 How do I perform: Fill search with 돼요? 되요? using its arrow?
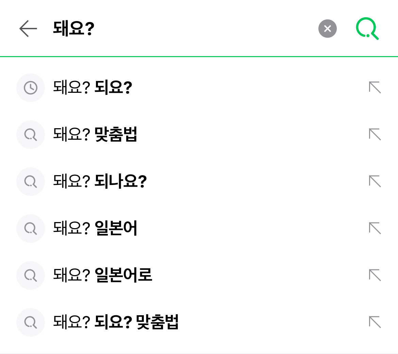pos(375,88)
